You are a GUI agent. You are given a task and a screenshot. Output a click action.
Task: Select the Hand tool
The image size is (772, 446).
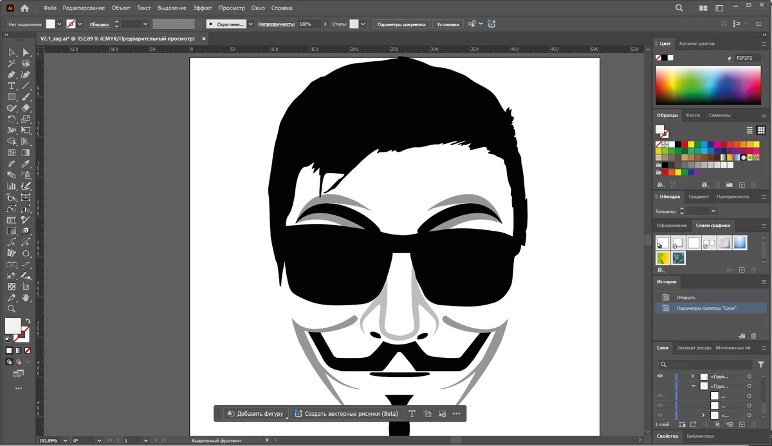click(x=26, y=298)
